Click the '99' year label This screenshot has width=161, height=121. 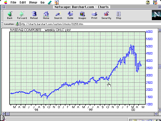pyautogui.click(x=91, y=110)
